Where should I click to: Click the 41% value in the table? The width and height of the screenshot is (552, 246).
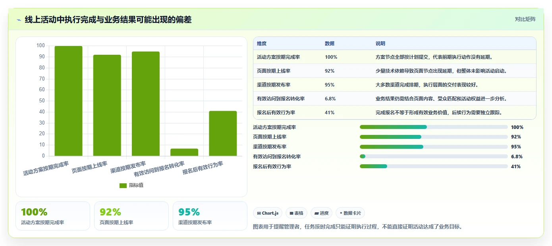coord(330,113)
